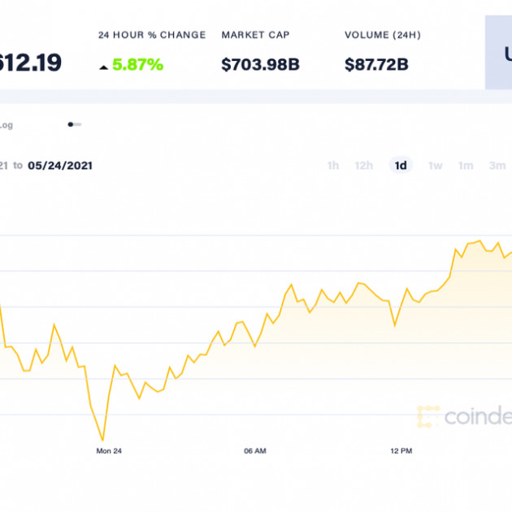Click the 24 HOUR % CHANGE heading

[152, 35]
